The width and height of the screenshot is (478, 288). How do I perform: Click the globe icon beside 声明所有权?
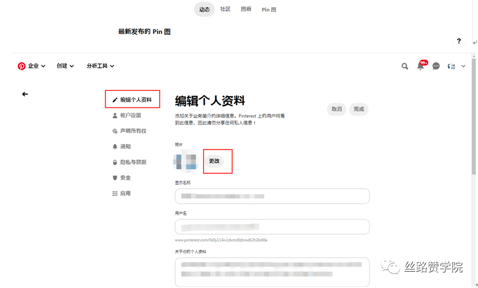115,131
